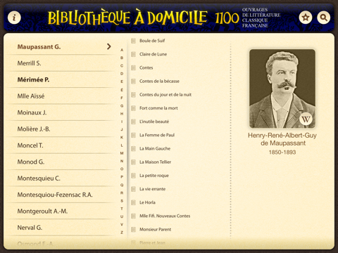Choose Nerval G. from the author list
338x253 pixels.
61,228
